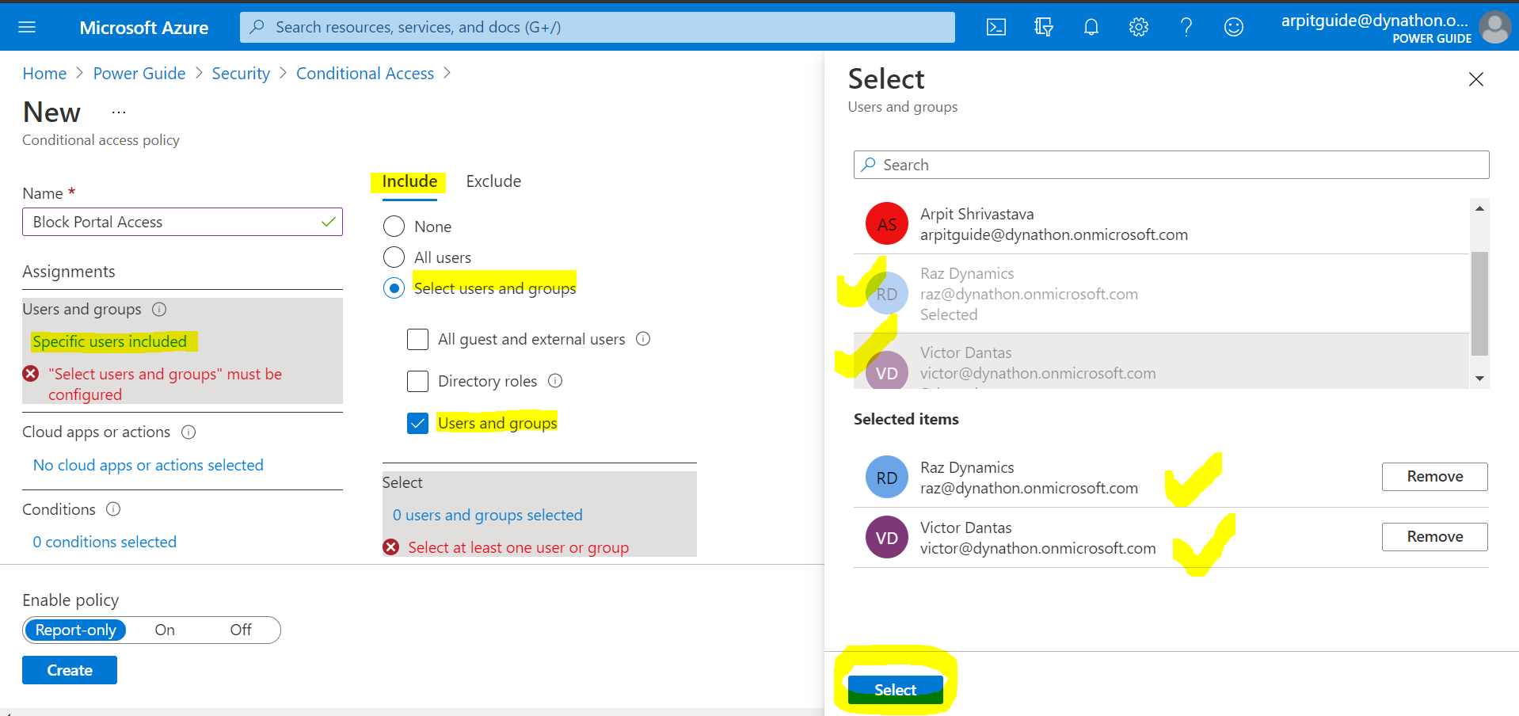The height and width of the screenshot is (716, 1519).
Task: Open the Directories and subscriptions filter
Action: pyautogui.click(x=1044, y=27)
